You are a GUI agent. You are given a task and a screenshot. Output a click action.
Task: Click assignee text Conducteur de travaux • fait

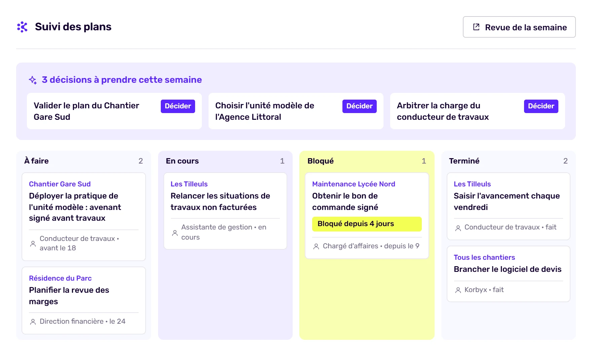point(510,227)
